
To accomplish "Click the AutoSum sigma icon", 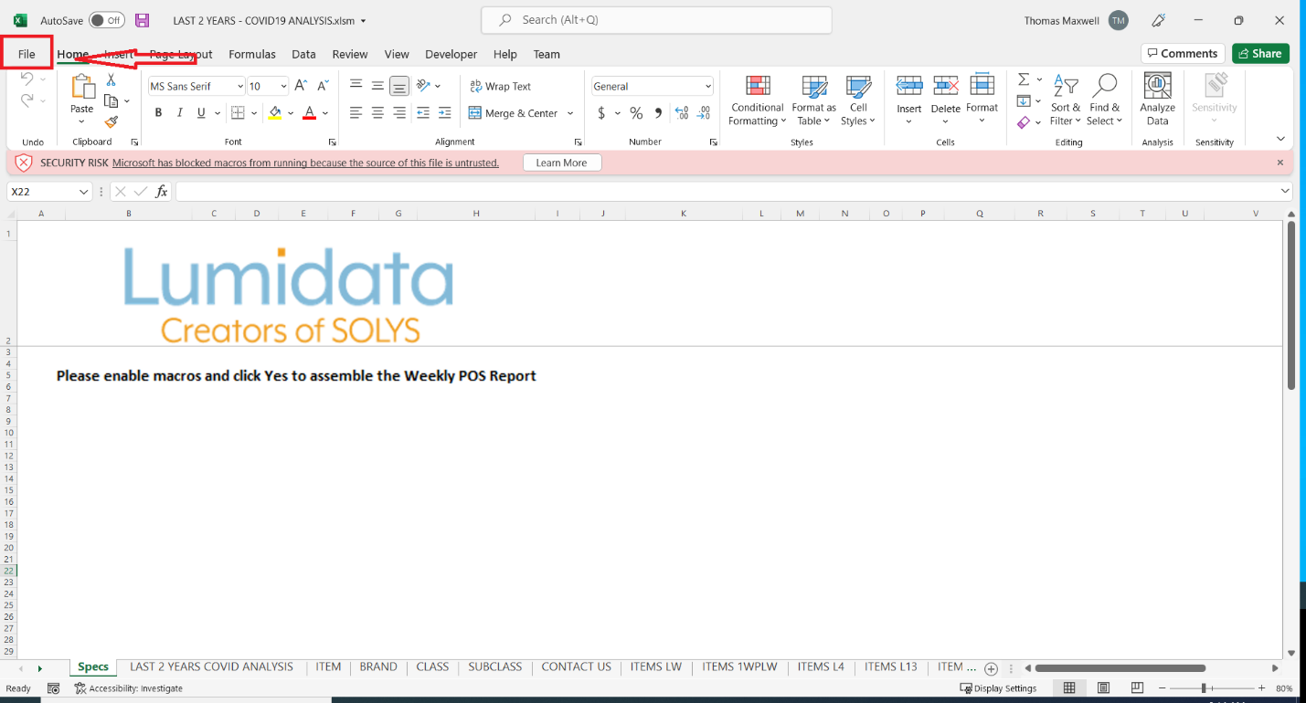I will [1024, 79].
